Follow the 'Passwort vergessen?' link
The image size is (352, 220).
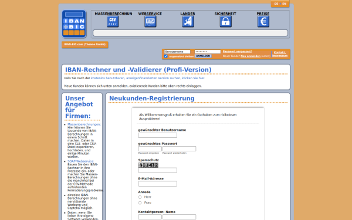[x=237, y=52]
